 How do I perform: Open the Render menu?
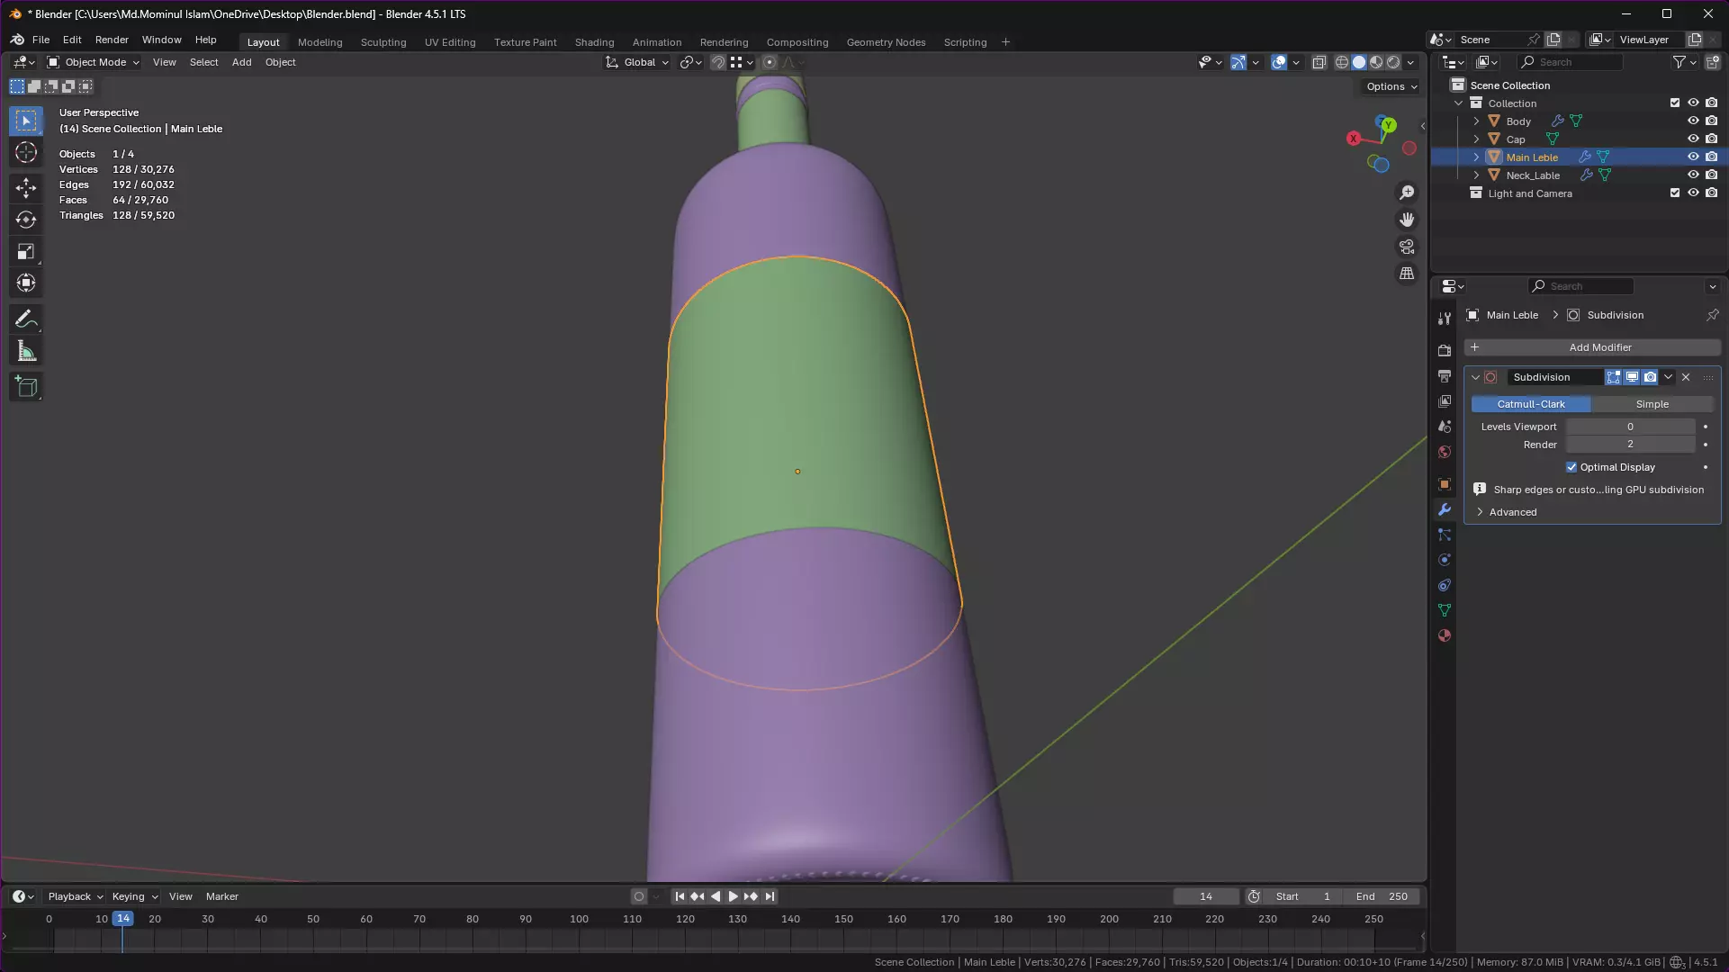112,40
